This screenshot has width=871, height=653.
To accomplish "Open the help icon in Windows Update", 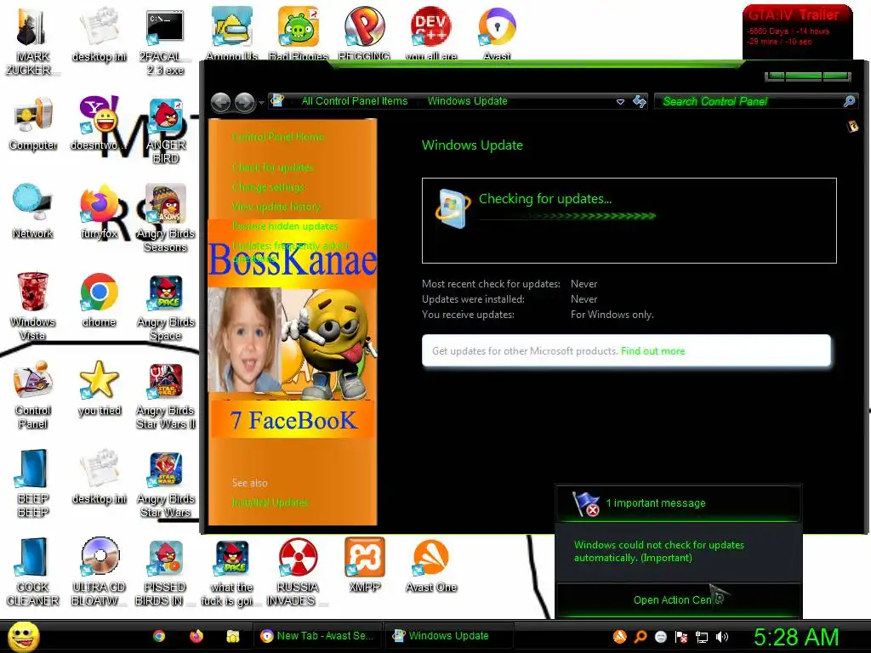I will [852, 126].
